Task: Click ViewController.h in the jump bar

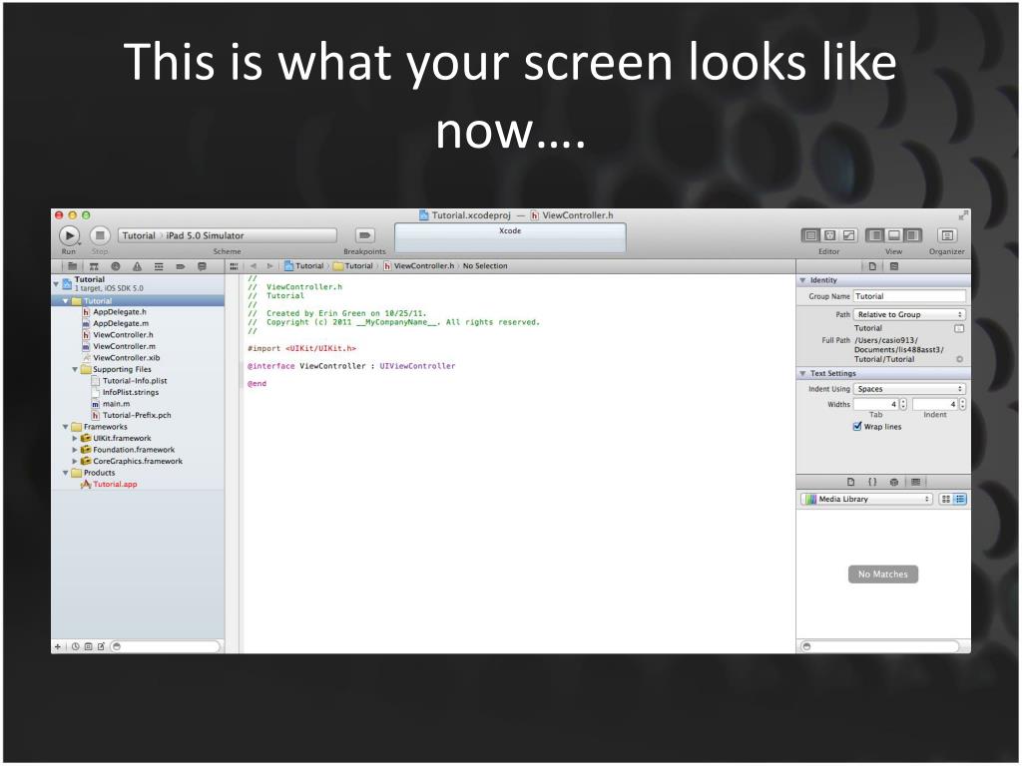Action: (x=418, y=266)
